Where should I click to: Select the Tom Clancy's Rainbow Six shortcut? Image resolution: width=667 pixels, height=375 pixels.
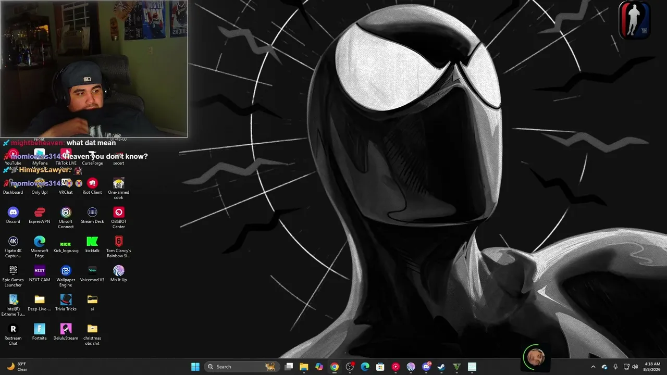[x=119, y=247]
